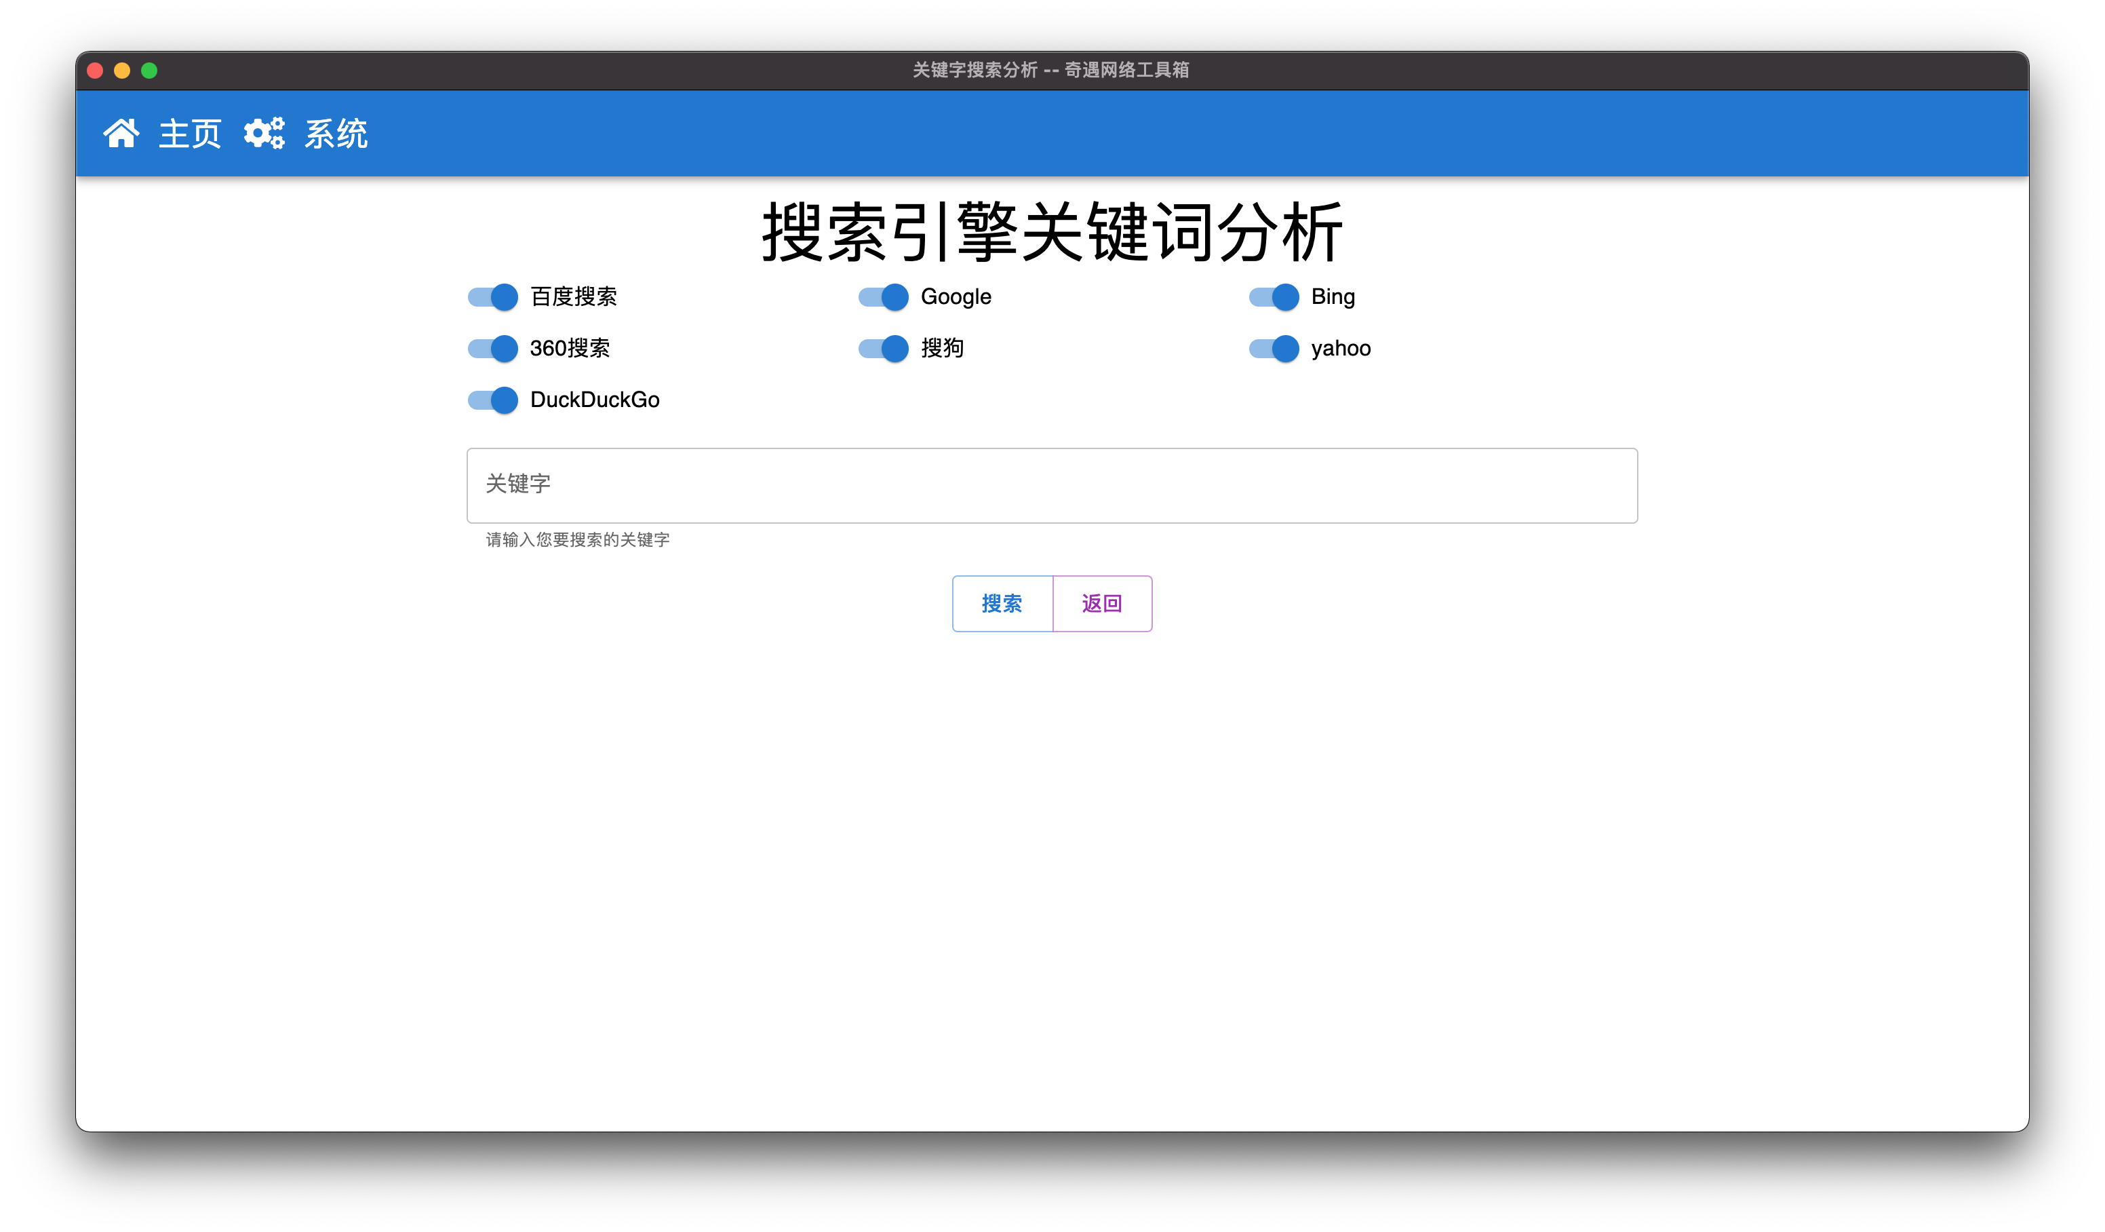The height and width of the screenshot is (1232, 2105).
Task: Disable the Google search switch
Action: (883, 296)
